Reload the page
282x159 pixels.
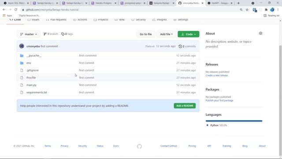(x=16, y=10)
